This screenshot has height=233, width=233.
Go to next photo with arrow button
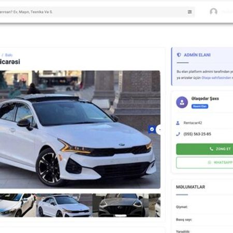click(159, 129)
